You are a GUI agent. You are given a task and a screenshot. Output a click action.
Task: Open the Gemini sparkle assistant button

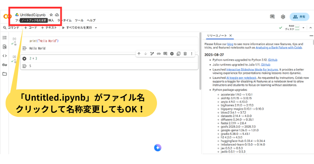click(x=158, y=147)
